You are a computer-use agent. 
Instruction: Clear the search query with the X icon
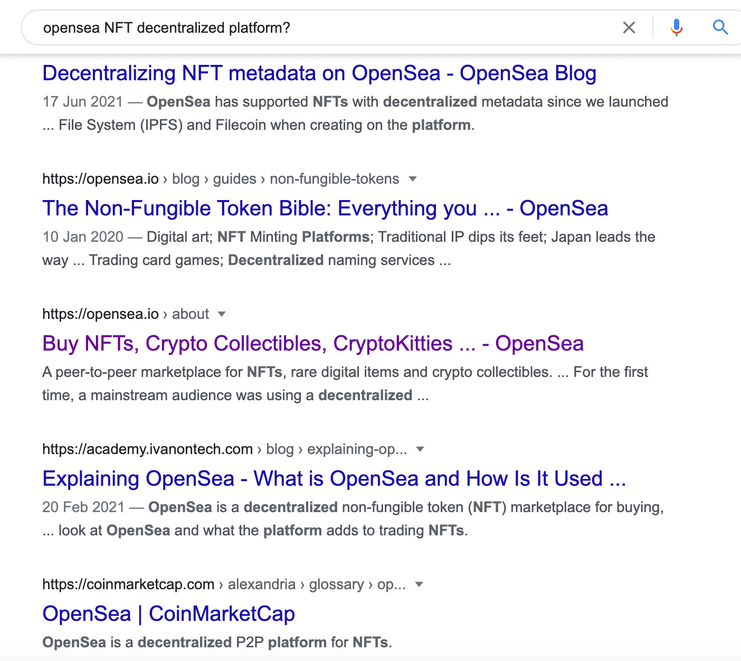629,27
